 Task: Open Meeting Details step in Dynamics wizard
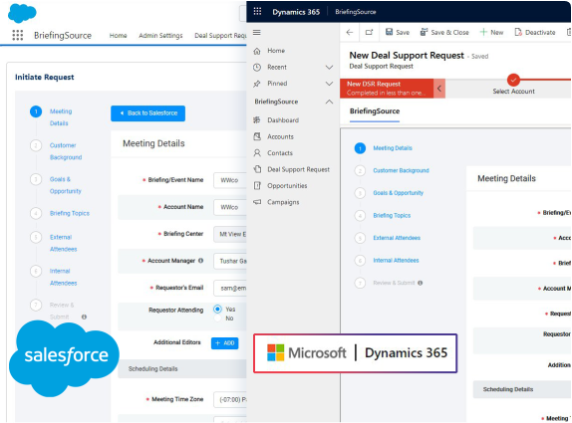tap(393, 148)
